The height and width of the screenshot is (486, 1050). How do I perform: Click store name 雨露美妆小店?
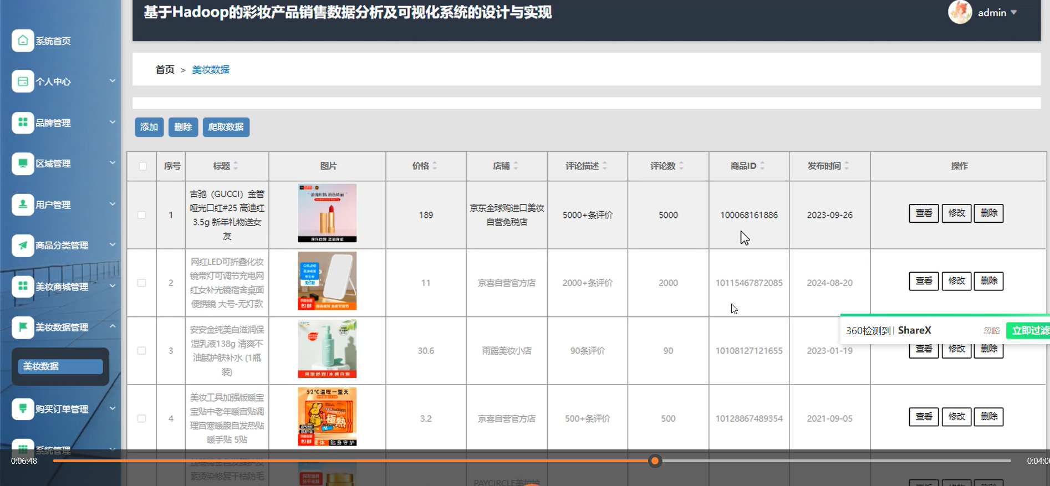[x=507, y=351]
